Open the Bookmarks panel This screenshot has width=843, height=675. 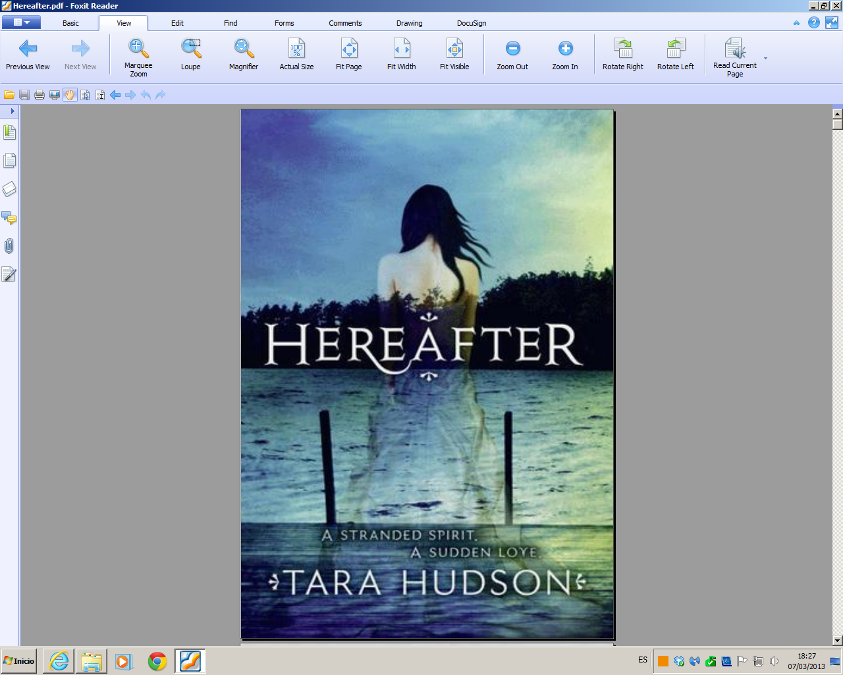(9, 132)
